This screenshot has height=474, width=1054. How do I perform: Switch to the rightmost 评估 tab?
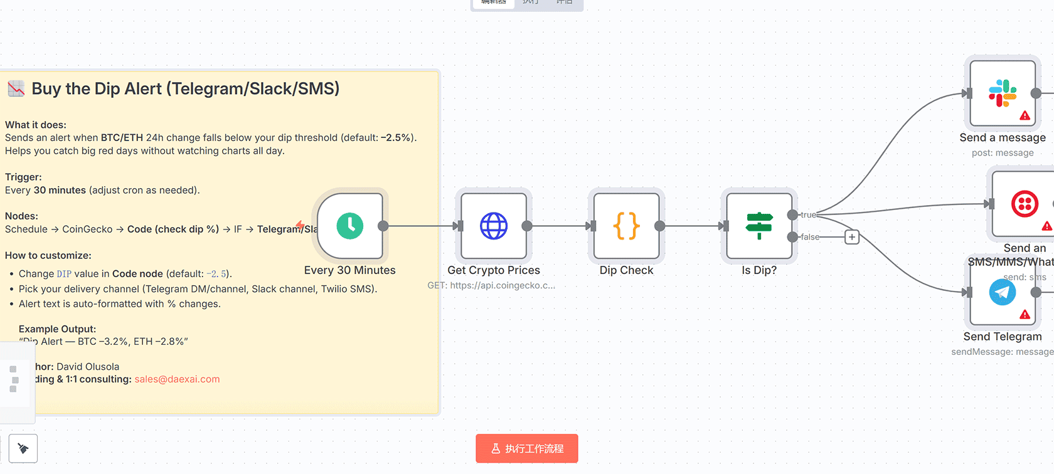[x=565, y=3]
